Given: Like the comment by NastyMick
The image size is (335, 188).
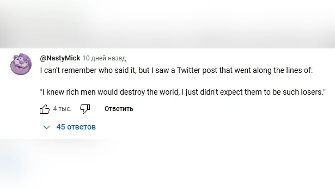Looking at the screenshot, I should (45, 109).
